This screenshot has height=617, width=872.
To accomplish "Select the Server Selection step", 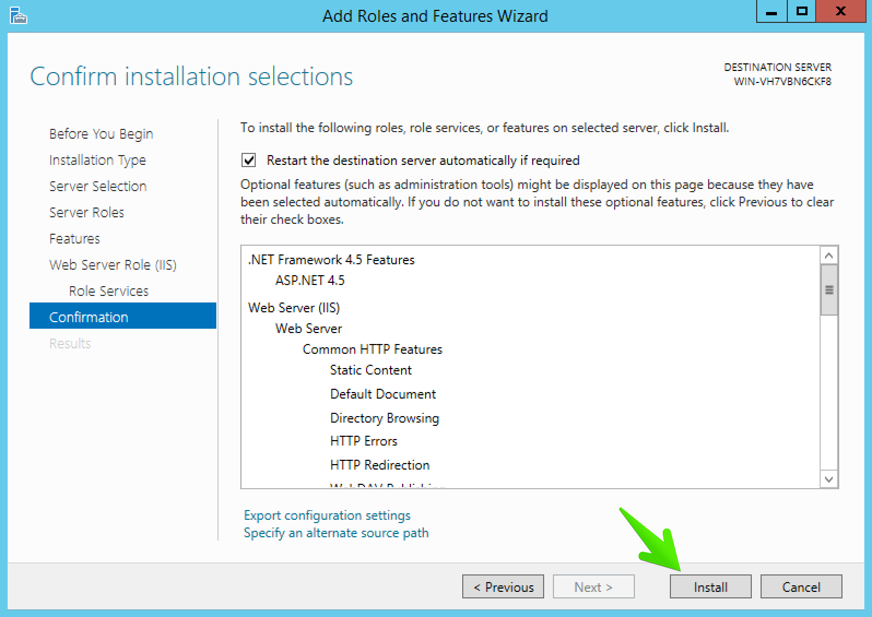I will click(x=98, y=186).
